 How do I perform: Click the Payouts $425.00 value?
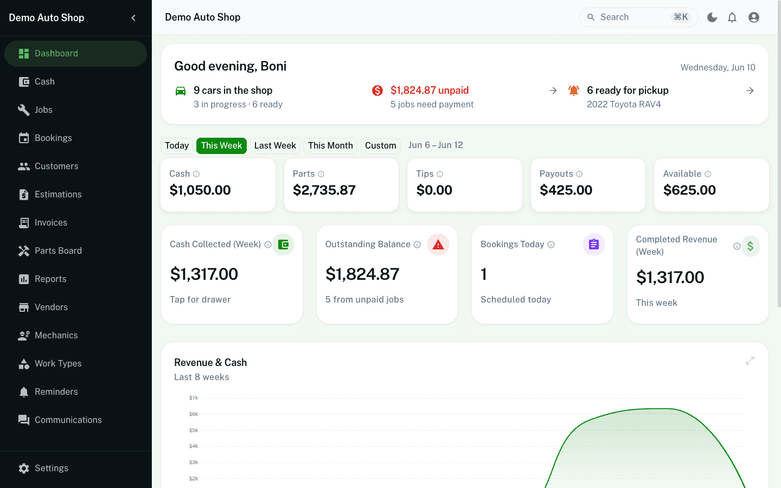[566, 190]
